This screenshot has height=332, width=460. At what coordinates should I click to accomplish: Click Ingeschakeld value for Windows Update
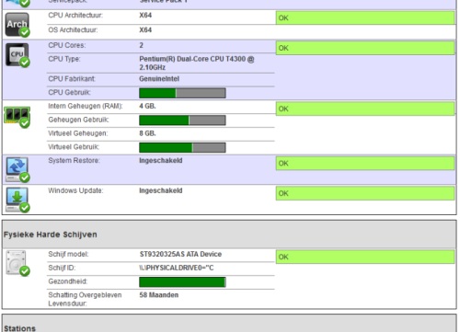coord(161,190)
